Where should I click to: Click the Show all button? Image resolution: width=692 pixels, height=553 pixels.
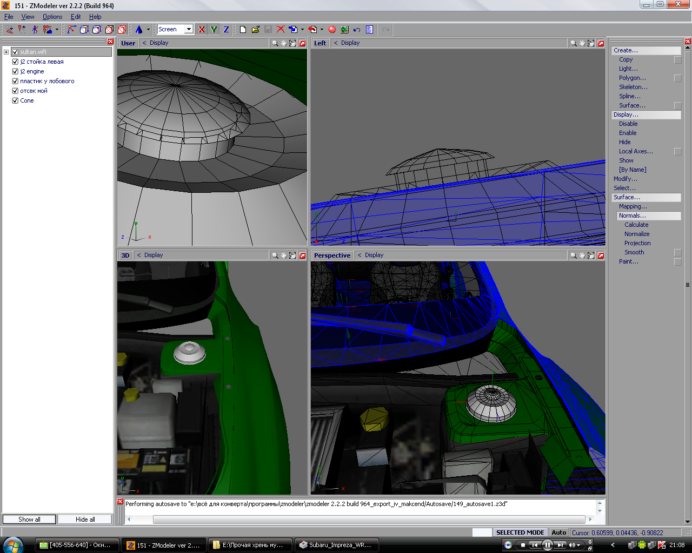[29, 520]
